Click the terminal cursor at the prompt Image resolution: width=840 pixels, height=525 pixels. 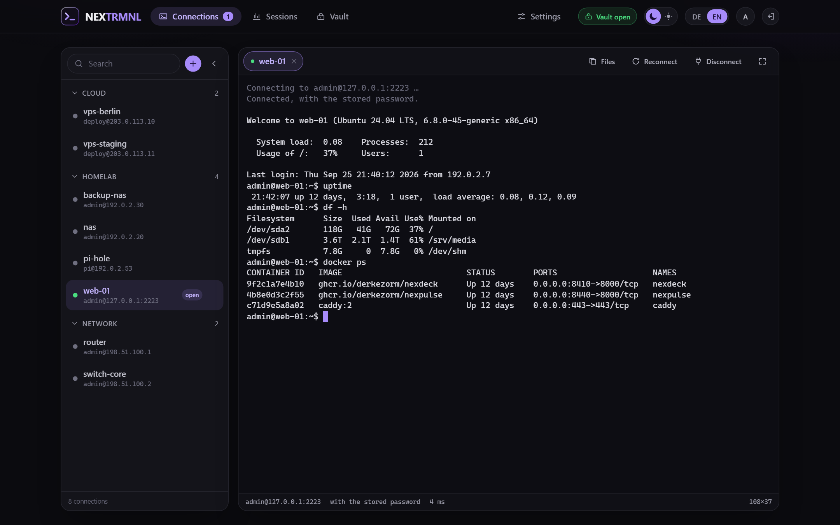click(325, 317)
